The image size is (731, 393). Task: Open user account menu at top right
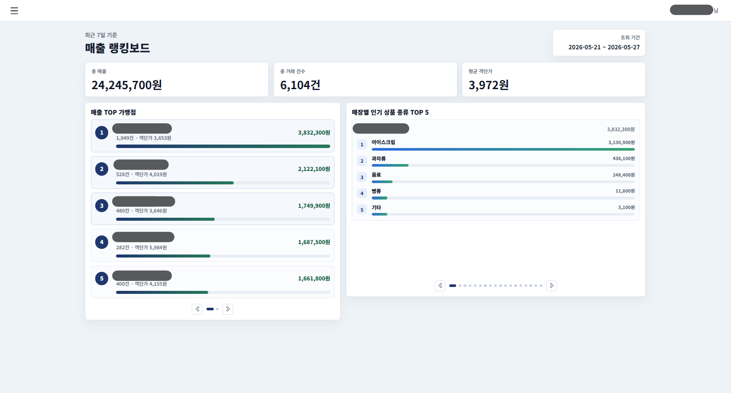(694, 10)
